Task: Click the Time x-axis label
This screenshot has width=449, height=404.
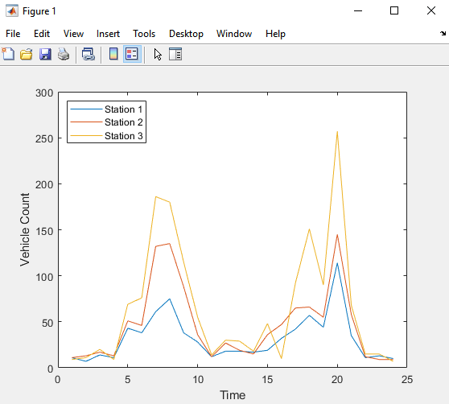Action: [x=233, y=395]
